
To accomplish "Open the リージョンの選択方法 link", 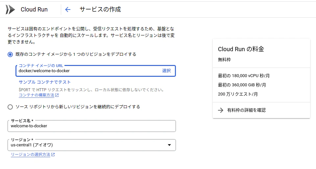I will 31,155.
